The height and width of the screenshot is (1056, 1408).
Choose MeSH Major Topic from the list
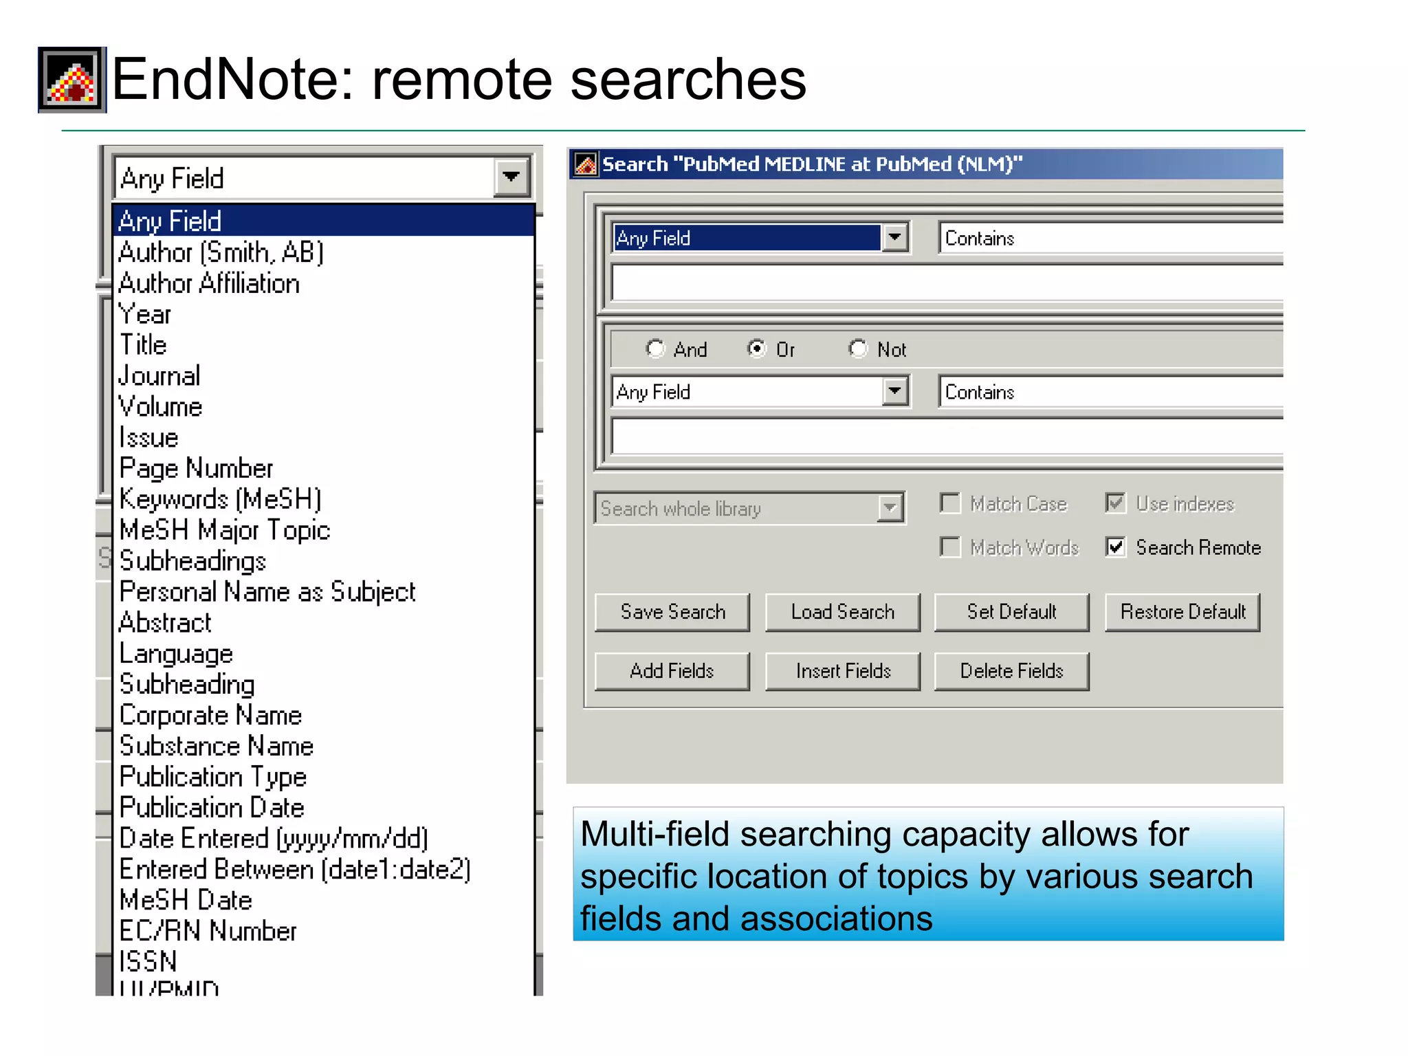pos(323,530)
